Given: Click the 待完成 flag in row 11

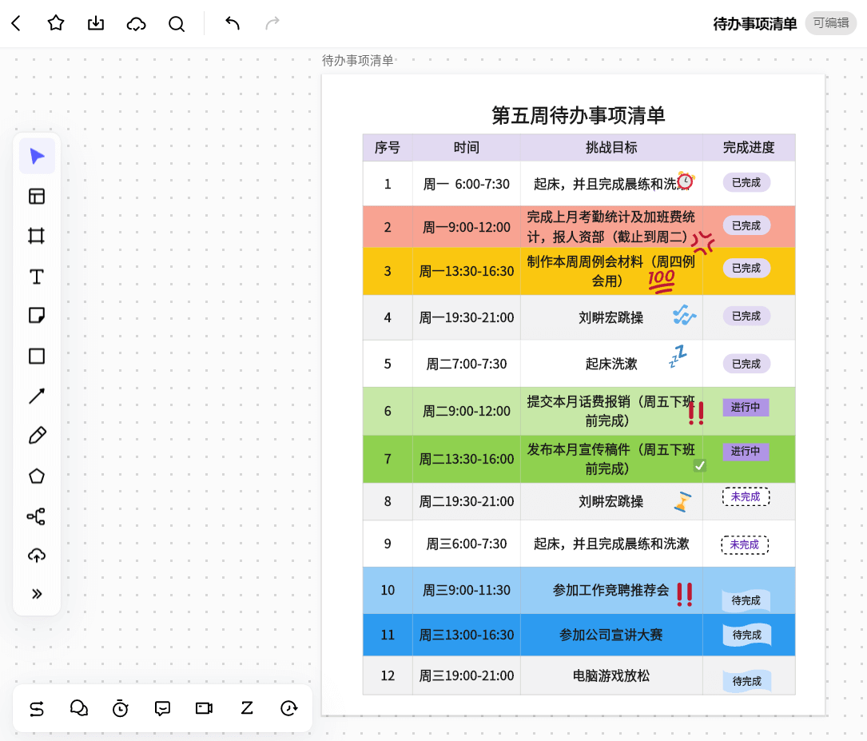Looking at the screenshot, I should [747, 635].
